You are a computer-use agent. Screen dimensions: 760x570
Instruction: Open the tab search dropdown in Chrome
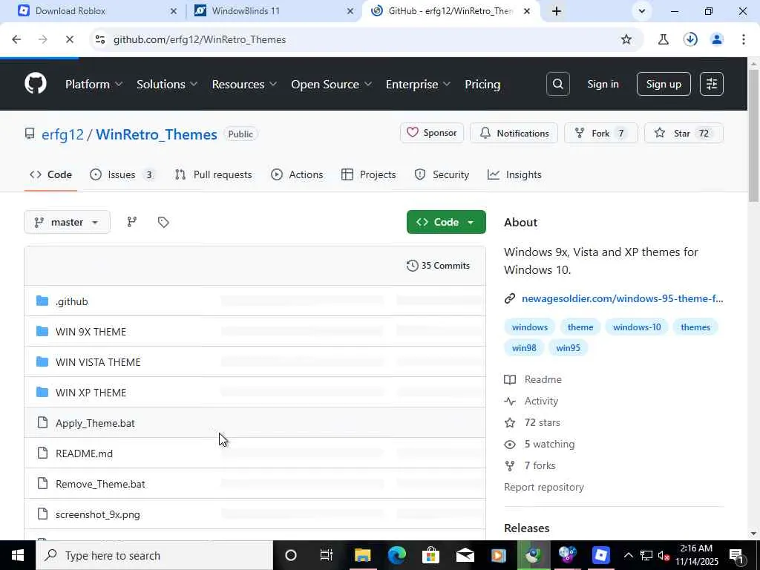pyautogui.click(x=642, y=10)
